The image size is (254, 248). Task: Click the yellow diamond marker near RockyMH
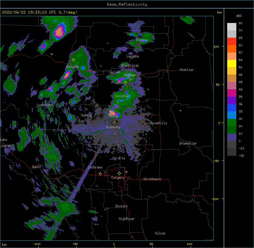[74, 60]
